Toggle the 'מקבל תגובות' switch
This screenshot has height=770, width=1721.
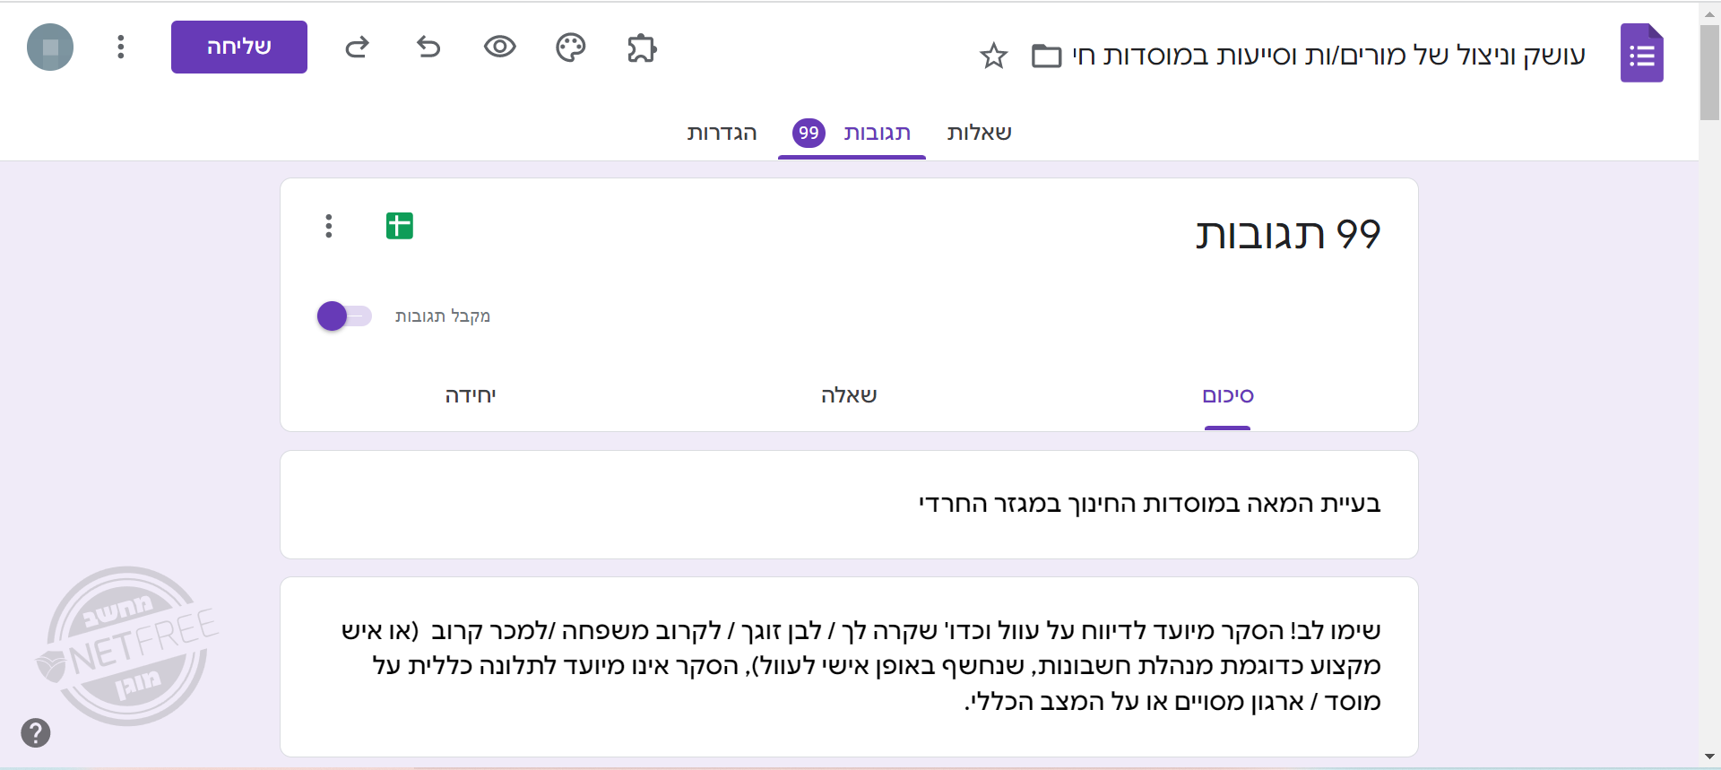343,316
